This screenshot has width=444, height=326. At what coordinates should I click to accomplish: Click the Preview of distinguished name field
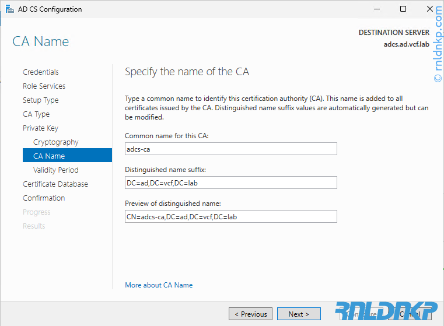pos(231,217)
